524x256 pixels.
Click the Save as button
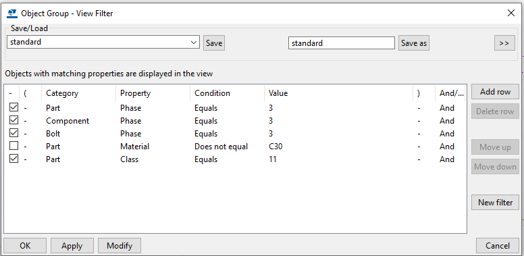[414, 43]
